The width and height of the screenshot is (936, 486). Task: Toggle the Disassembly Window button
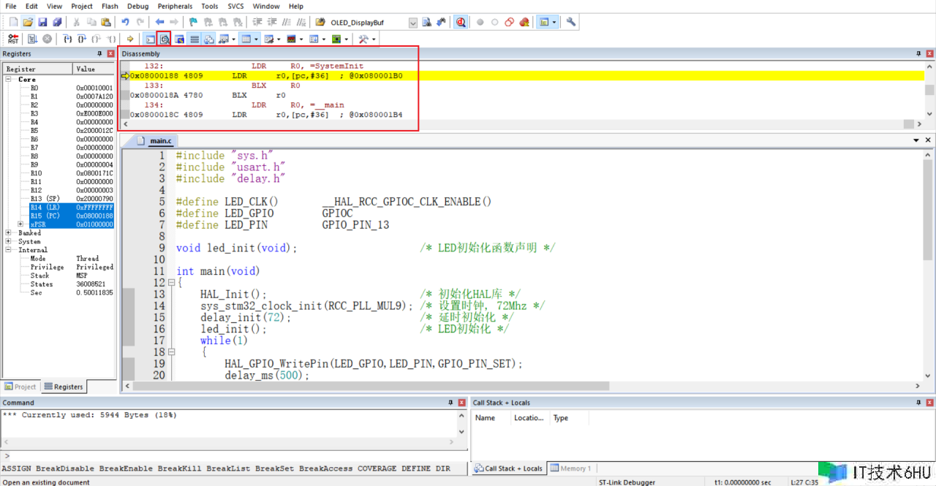(165, 39)
